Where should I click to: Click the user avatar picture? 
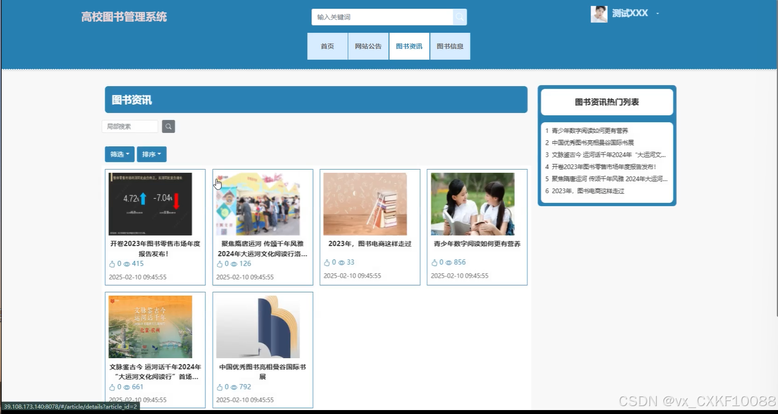point(599,14)
